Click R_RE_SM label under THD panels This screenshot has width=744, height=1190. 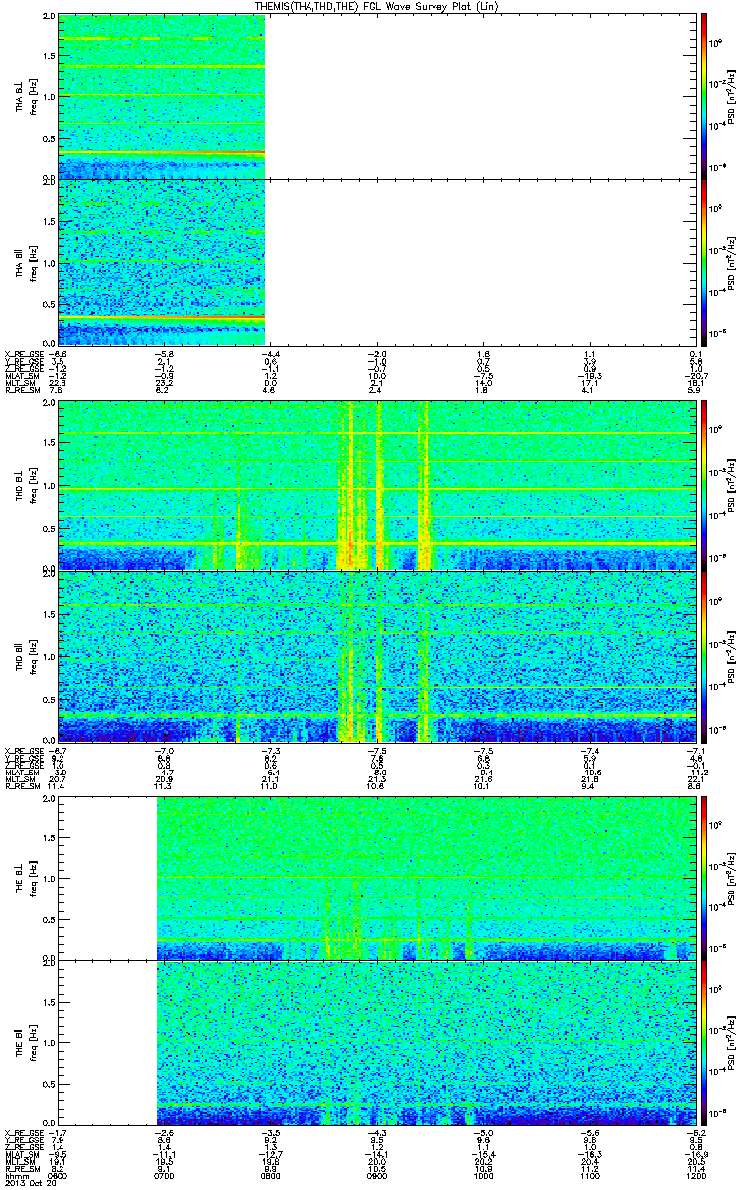[21, 785]
